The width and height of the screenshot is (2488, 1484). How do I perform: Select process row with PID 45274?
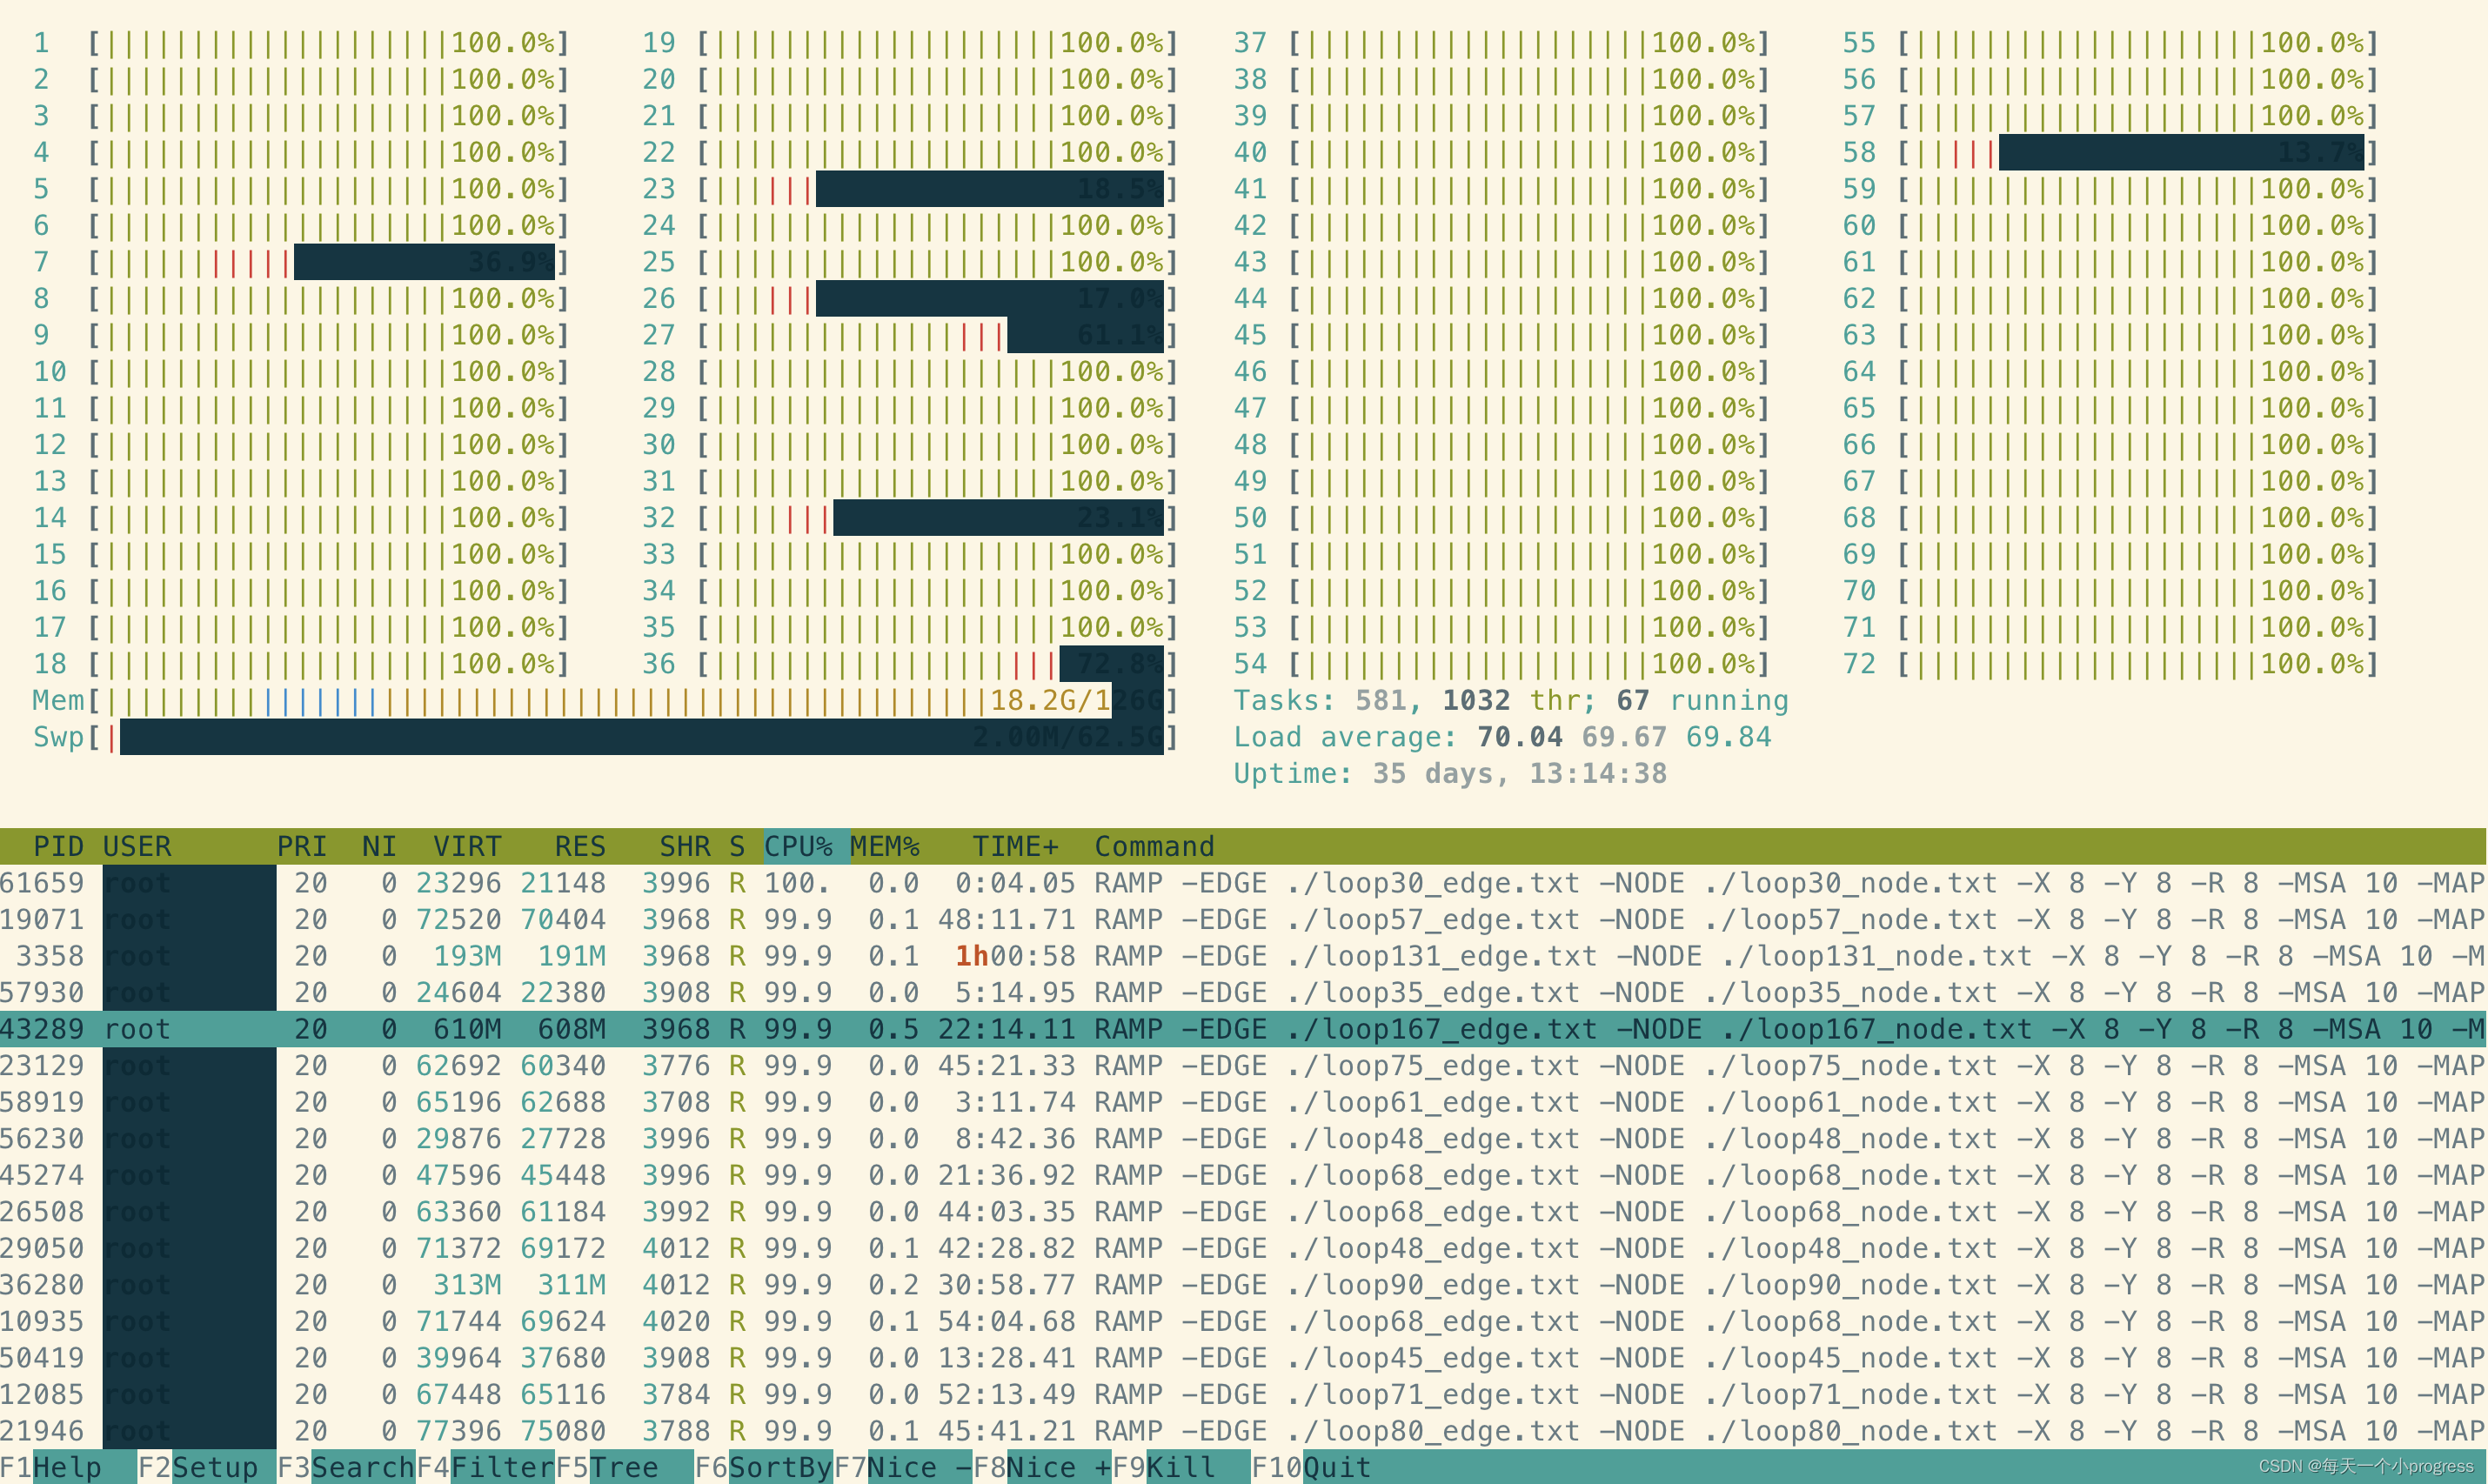click(x=1243, y=1175)
